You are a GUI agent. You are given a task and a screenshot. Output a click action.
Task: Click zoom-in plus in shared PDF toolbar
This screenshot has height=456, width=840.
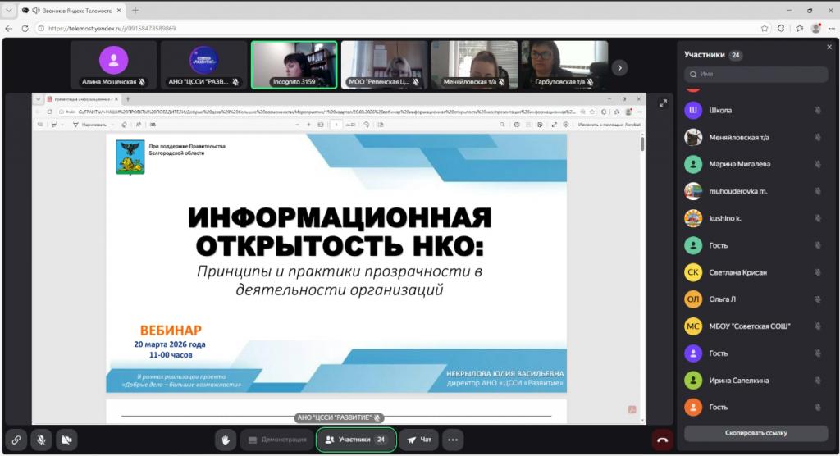(308, 125)
